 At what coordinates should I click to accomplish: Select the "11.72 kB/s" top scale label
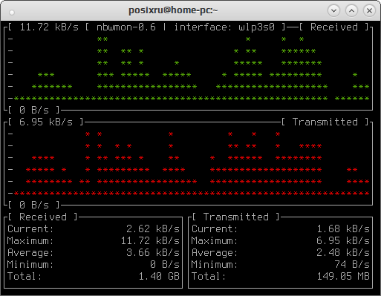point(49,27)
